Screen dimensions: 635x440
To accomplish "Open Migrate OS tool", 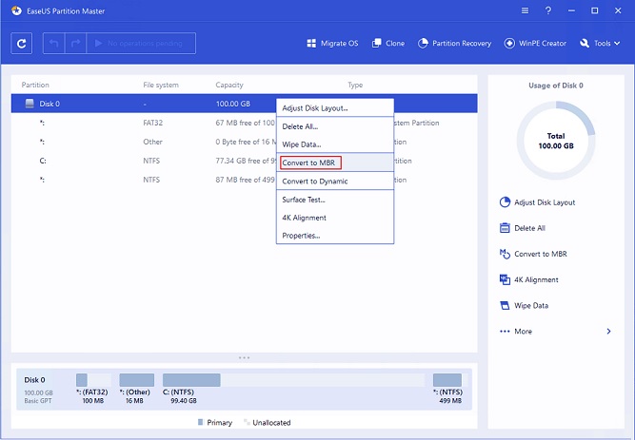I will tap(332, 44).
